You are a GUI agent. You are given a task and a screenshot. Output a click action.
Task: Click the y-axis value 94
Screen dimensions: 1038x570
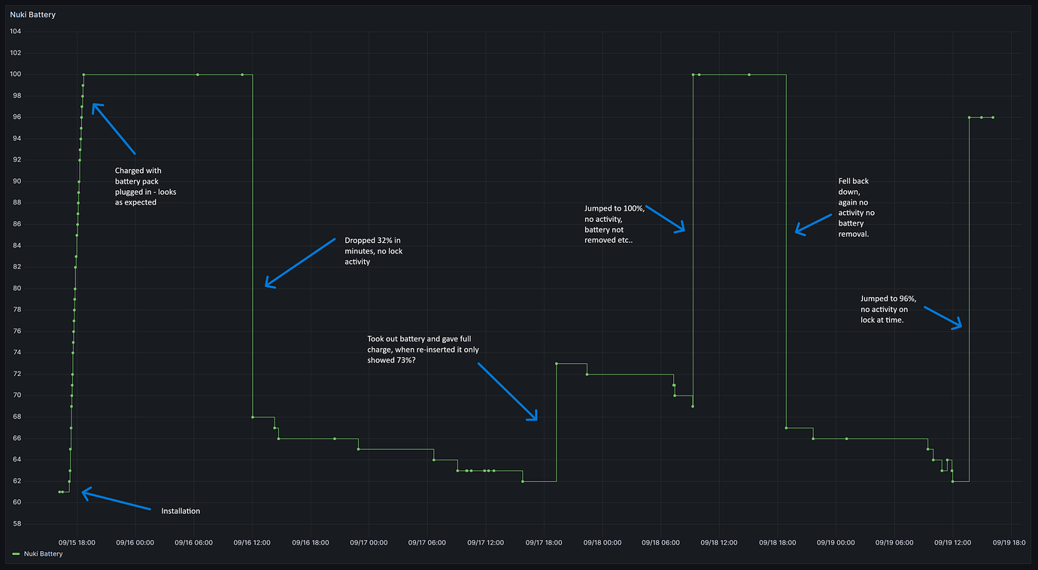[17, 138]
